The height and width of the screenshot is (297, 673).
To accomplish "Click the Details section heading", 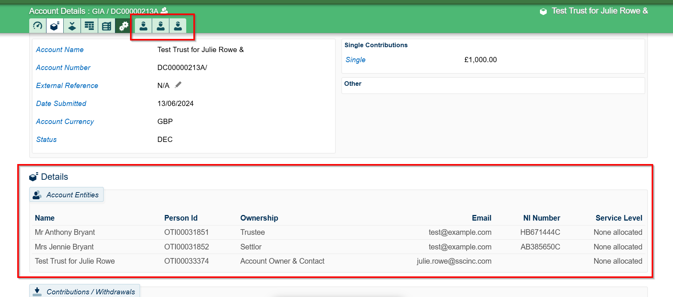I will coord(54,177).
